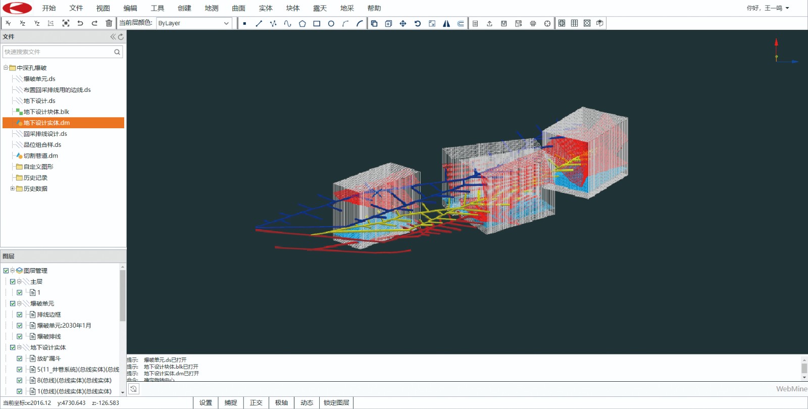The width and height of the screenshot is (808, 409).
Task: Click the 3D box view icon
Action: 599,23
